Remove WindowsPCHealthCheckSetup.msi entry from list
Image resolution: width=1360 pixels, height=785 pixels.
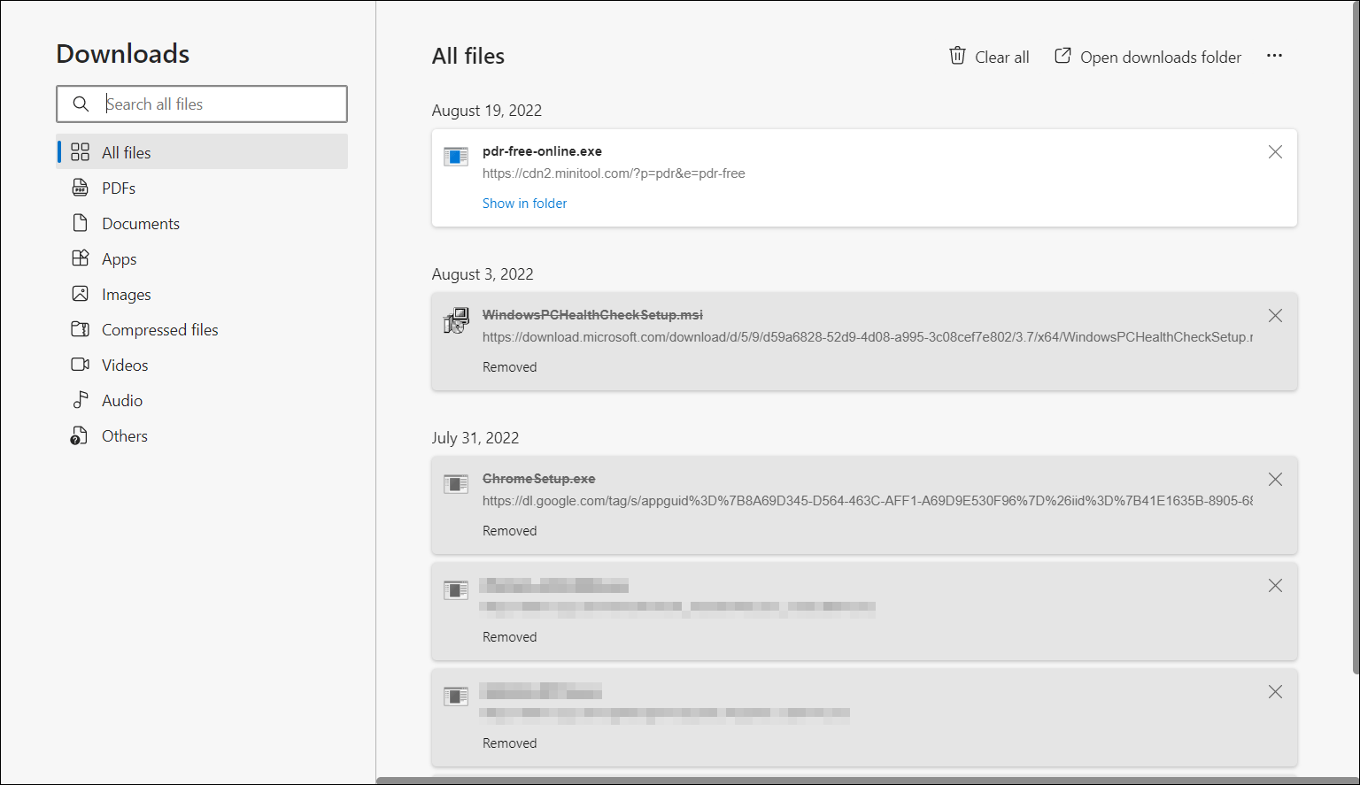(1275, 316)
